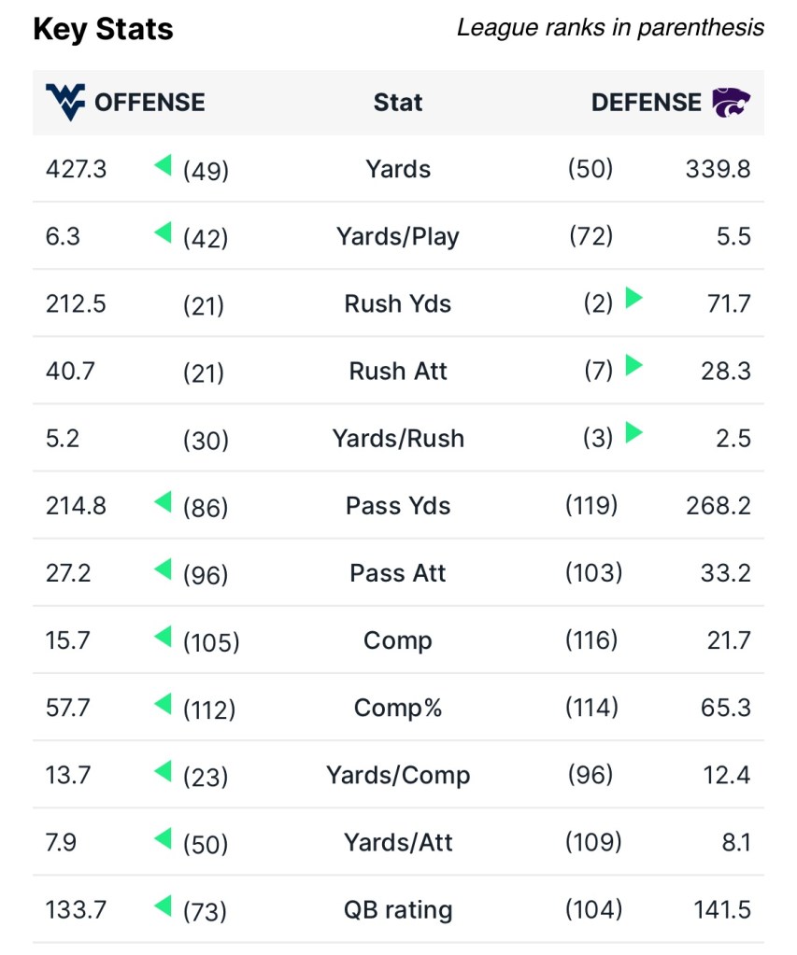
Task: Click the Kansas State Wildcats logo
Action: pos(731,102)
